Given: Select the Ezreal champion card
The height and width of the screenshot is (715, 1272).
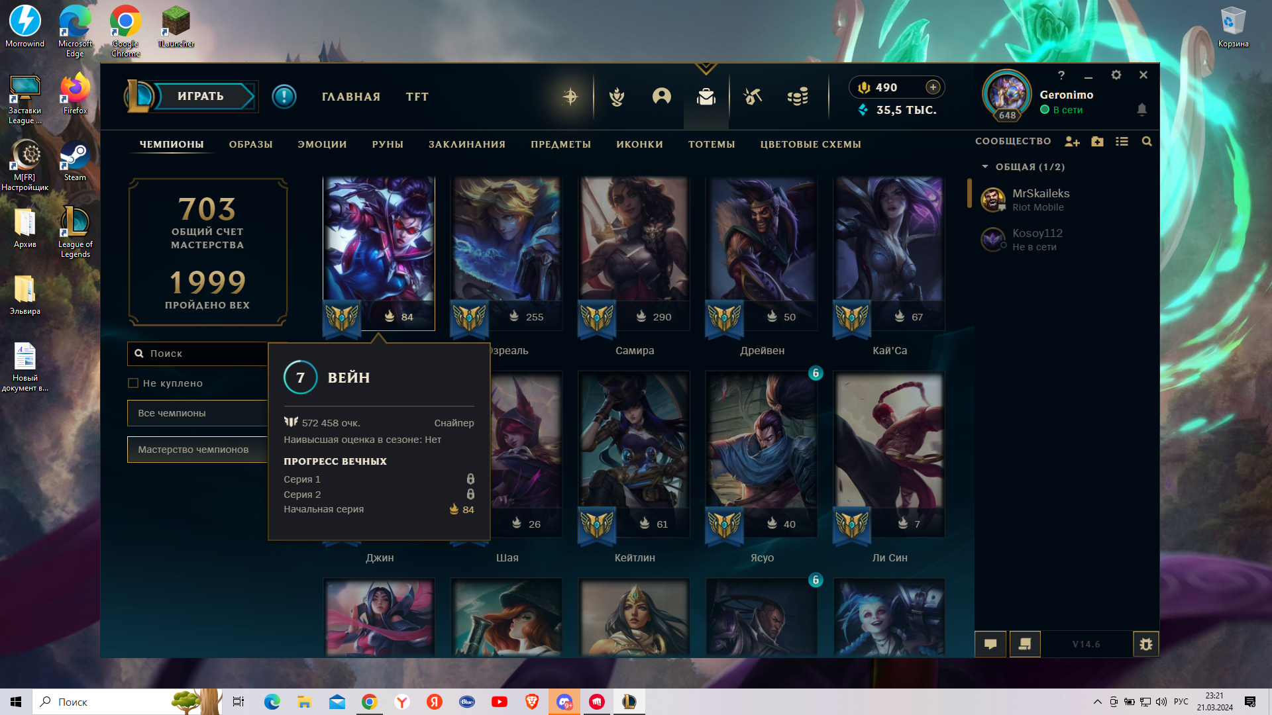Looking at the screenshot, I should tap(507, 253).
